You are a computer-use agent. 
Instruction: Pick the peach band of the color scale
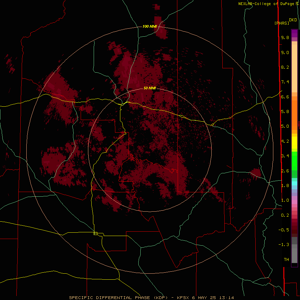coord(294,68)
